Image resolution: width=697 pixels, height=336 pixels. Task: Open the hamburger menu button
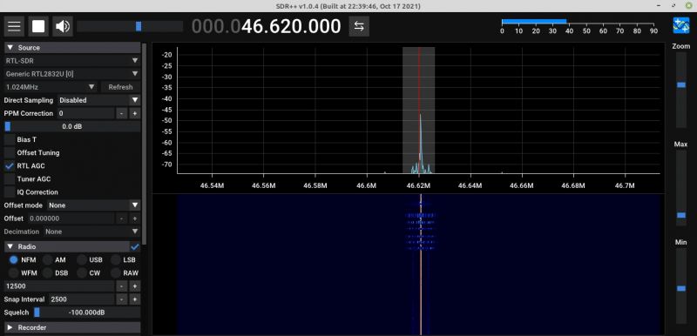click(14, 27)
